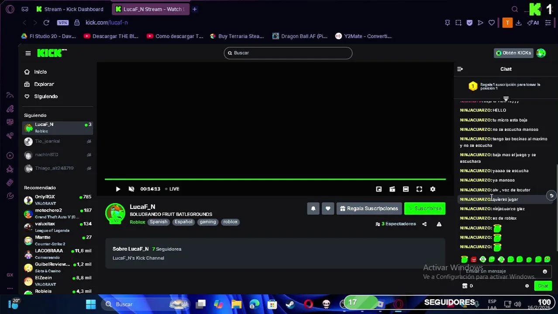Open GX Corner in Opera sidebar

click(x=10, y=275)
